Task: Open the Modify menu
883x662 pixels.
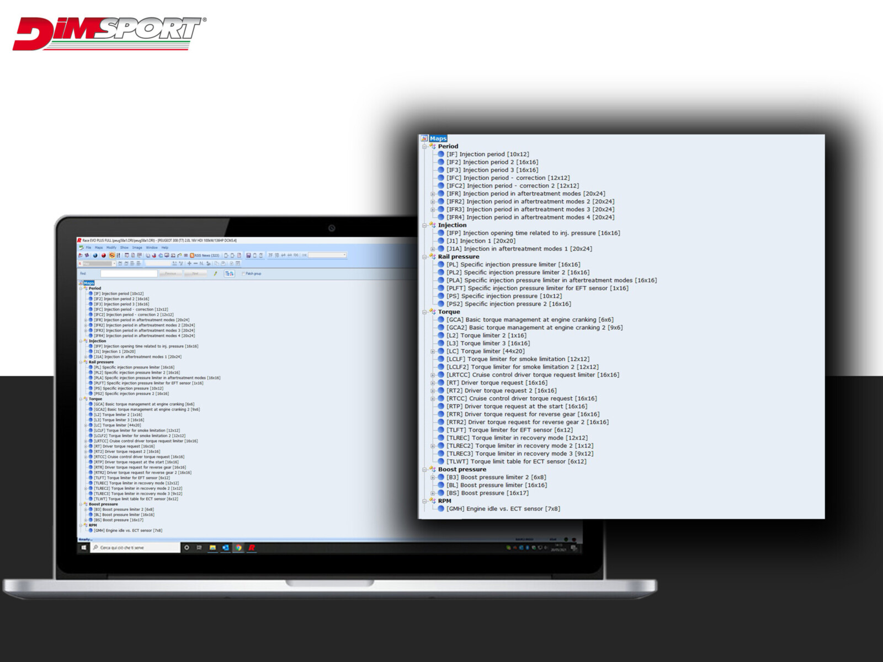Action: point(111,248)
